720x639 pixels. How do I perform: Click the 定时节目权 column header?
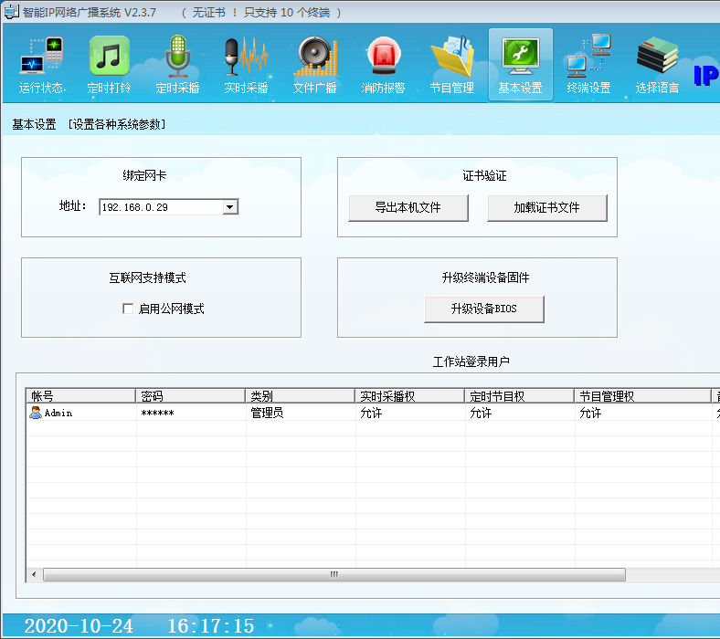point(520,396)
